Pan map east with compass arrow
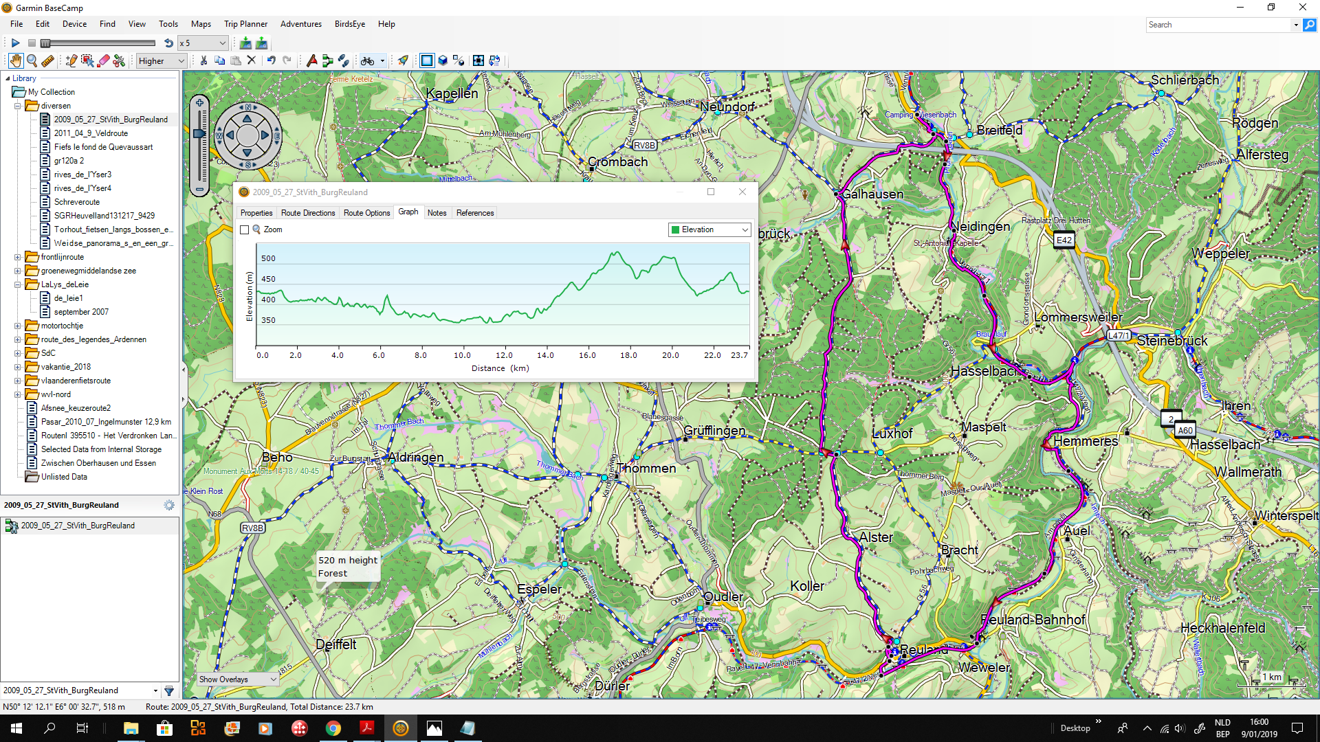Image resolution: width=1320 pixels, height=742 pixels. click(265, 135)
